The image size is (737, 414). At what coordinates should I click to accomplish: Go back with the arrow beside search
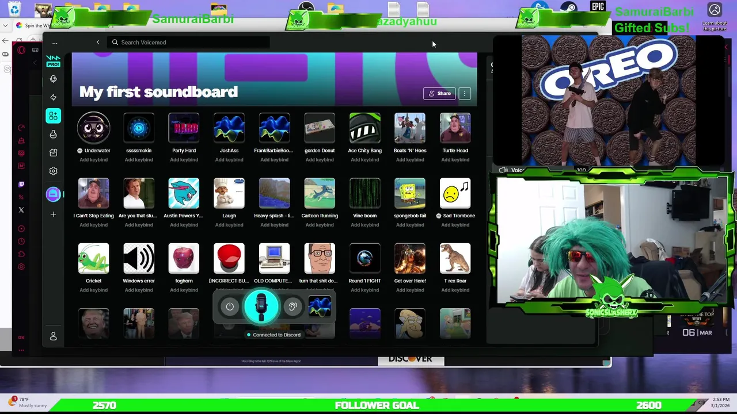coord(98,43)
